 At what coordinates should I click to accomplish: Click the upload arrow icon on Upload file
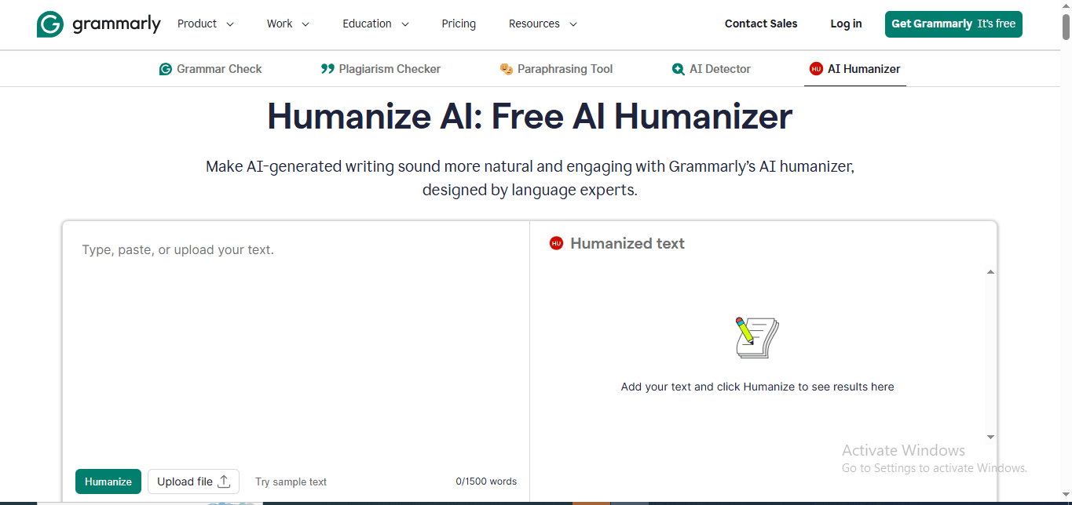223,481
